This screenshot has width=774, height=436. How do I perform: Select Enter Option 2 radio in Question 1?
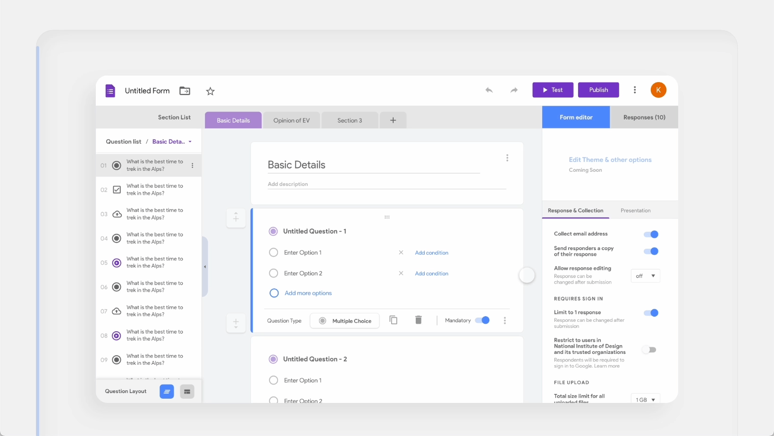273,273
